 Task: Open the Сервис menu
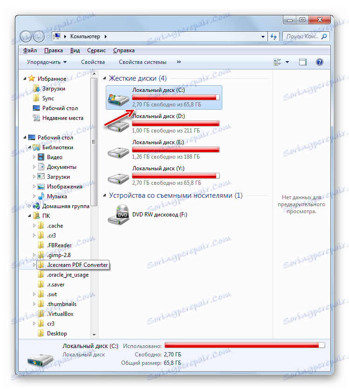coord(96,50)
